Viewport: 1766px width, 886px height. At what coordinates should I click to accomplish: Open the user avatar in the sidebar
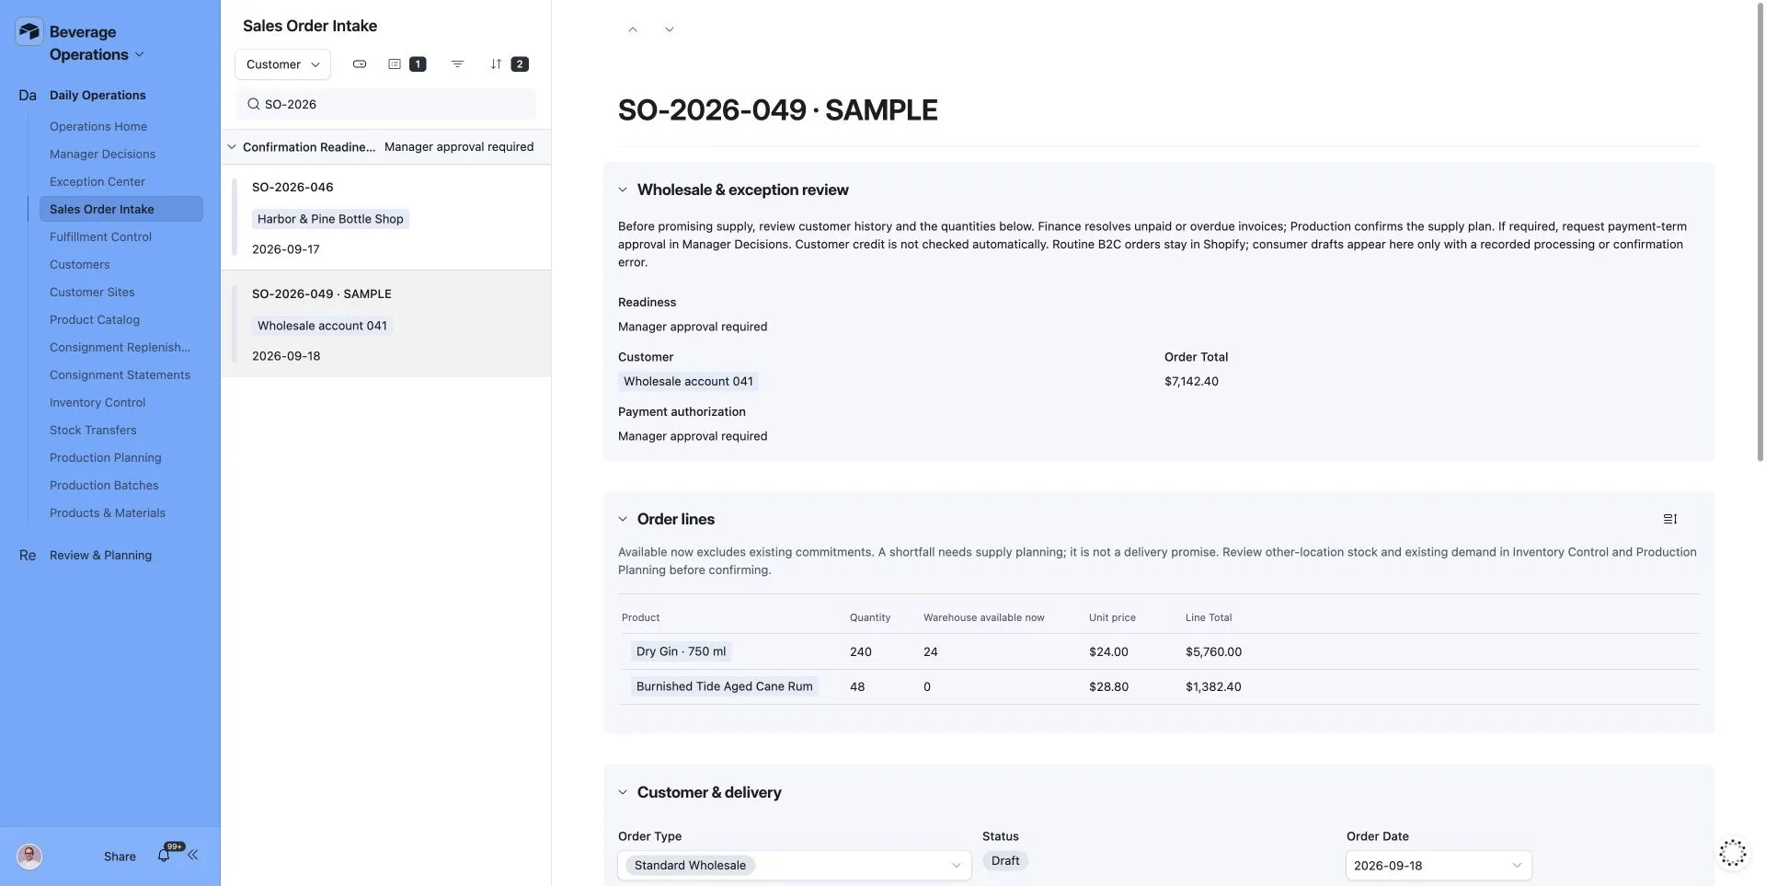[29, 857]
